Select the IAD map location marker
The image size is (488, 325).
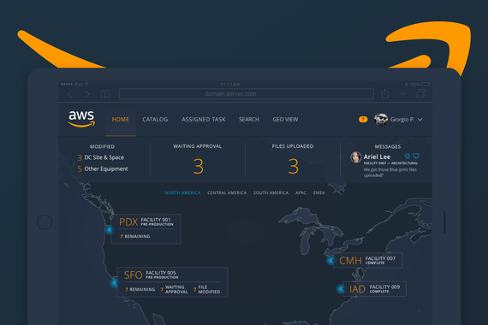point(341,289)
